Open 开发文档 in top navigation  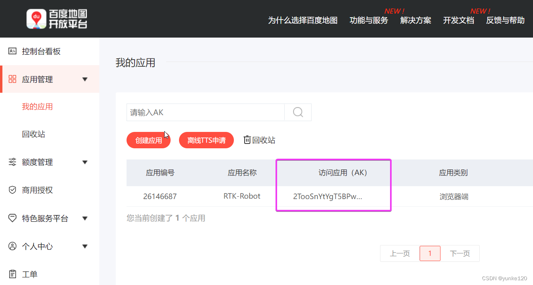459,20
